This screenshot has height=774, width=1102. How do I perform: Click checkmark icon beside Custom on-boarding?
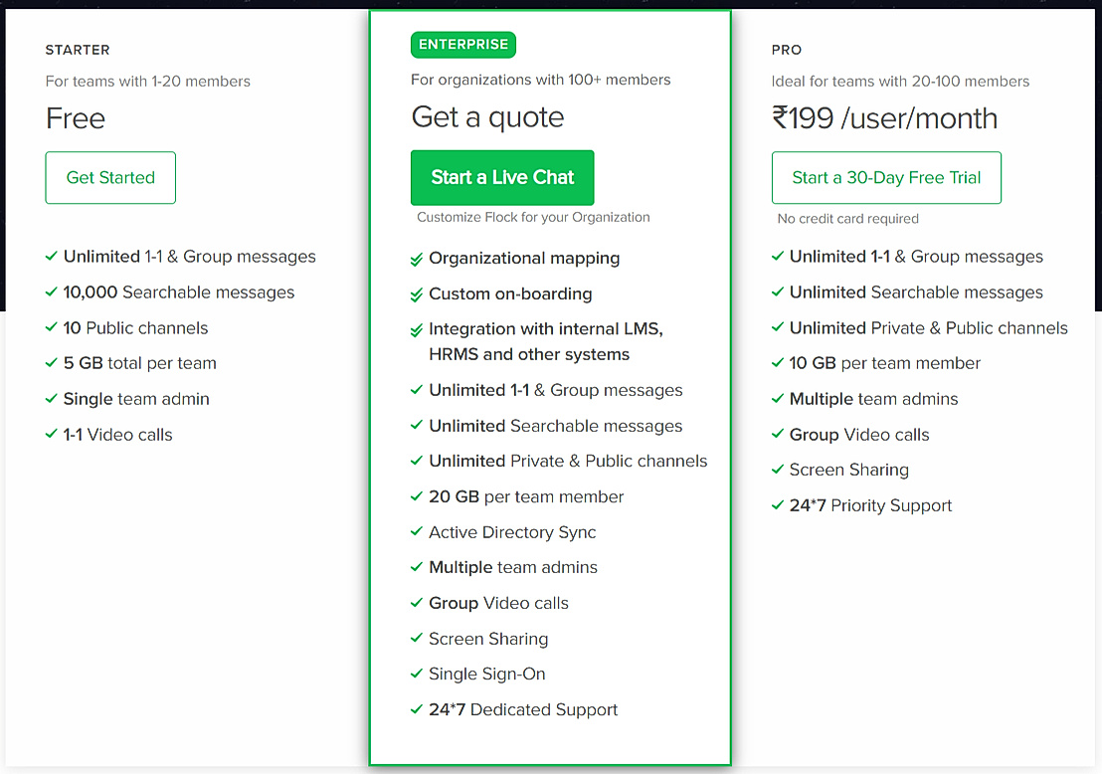click(x=417, y=295)
